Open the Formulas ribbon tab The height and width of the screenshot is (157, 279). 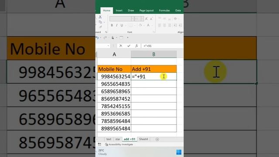[x=164, y=10]
